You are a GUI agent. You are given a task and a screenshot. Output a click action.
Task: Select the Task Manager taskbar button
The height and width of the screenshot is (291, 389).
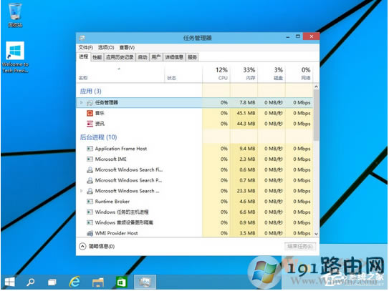pyautogui.click(x=145, y=282)
